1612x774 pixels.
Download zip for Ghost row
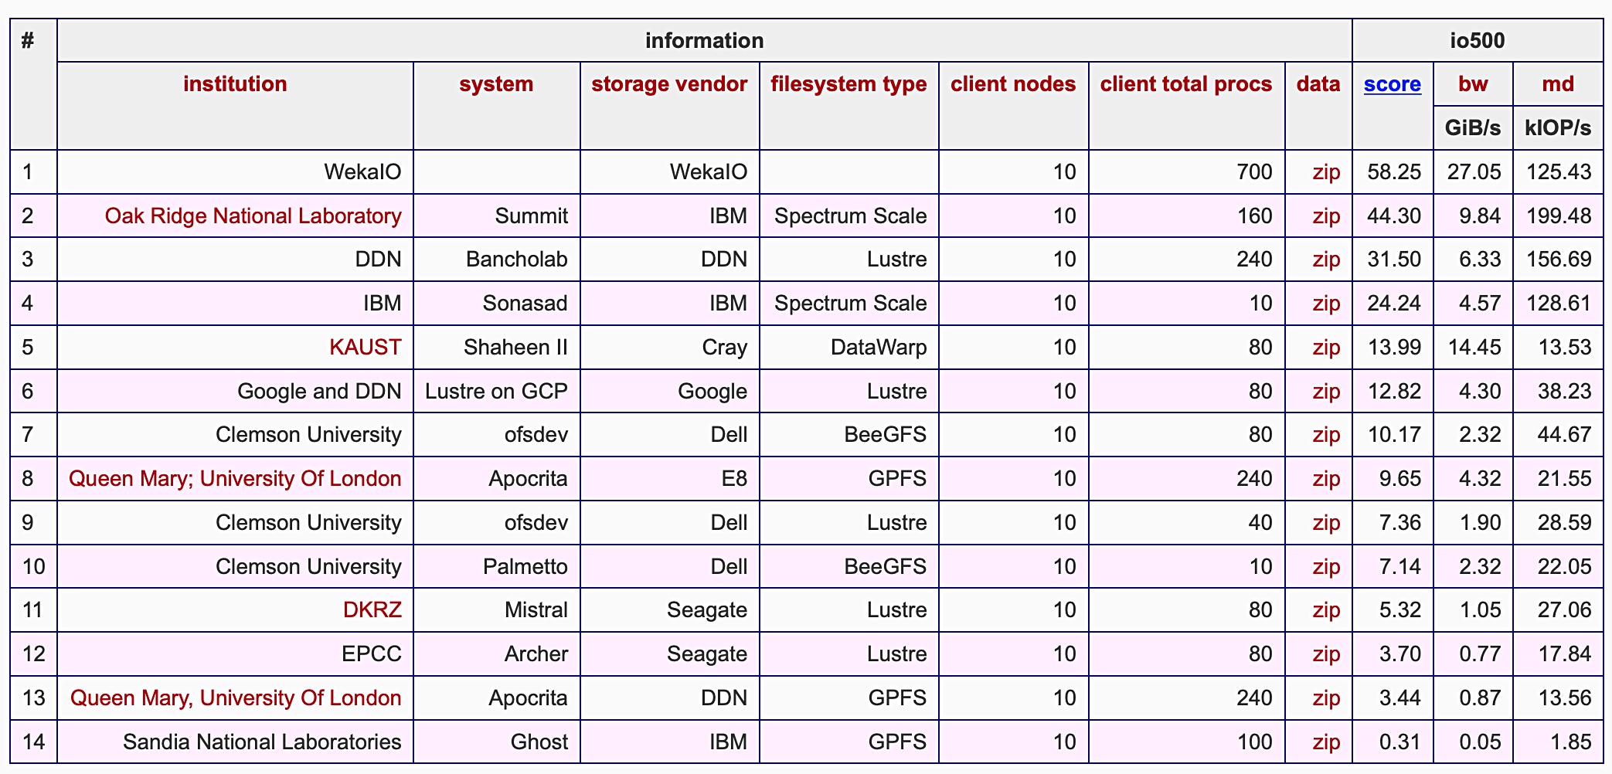(x=1326, y=742)
